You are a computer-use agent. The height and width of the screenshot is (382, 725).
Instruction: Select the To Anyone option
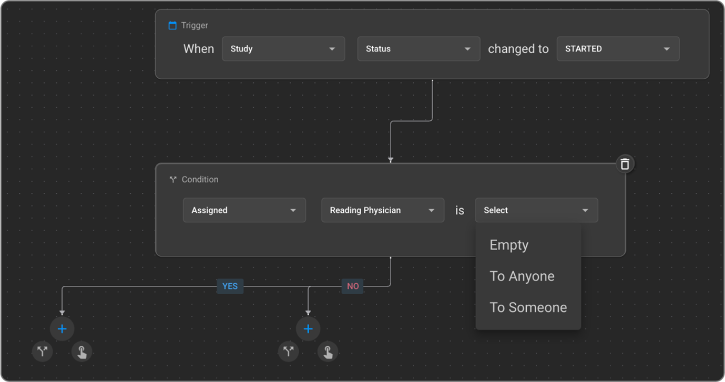(x=522, y=276)
